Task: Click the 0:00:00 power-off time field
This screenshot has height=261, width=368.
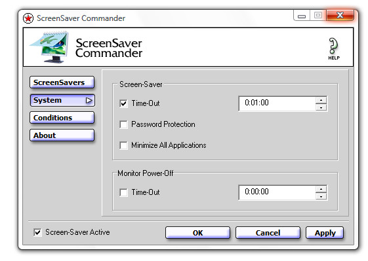Action: coord(277,192)
